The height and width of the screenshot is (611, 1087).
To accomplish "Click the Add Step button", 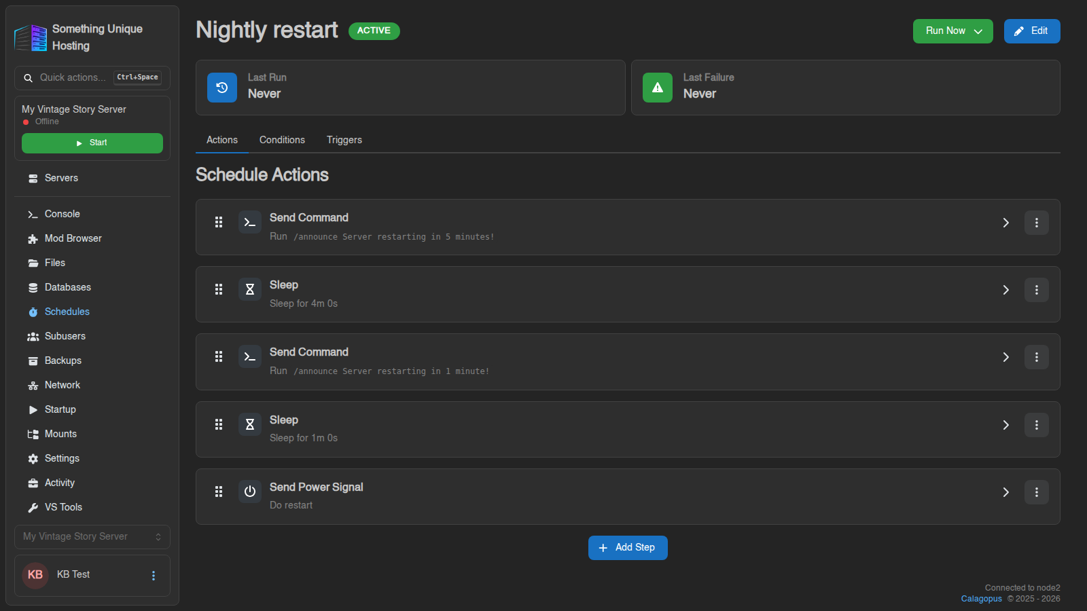I will coord(628,548).
